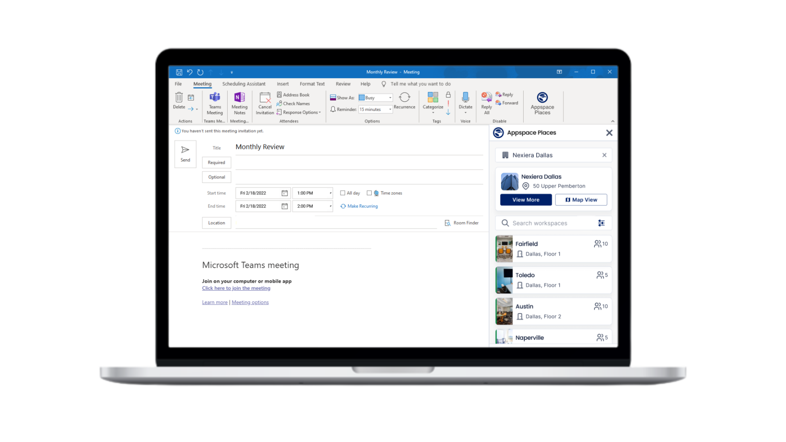786x442 pixels.
Task: Expand the Reminder duration dropdown
Action: [390, 110]
